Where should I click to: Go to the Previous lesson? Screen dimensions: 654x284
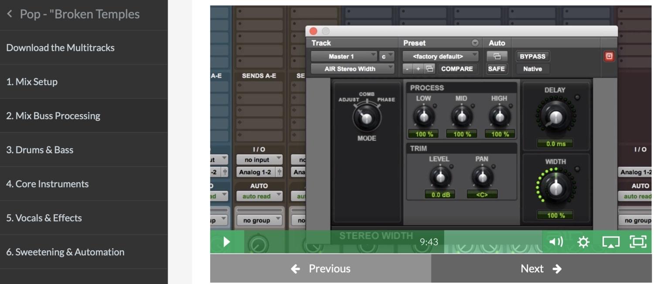click(x=320, y=269)
